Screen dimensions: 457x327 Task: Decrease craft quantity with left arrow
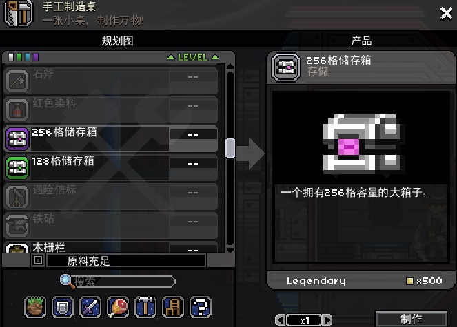pyautogui.click(x=280, y=320)
